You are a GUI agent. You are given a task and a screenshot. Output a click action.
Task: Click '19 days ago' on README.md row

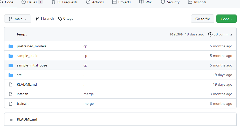click(x=223, y=84)
